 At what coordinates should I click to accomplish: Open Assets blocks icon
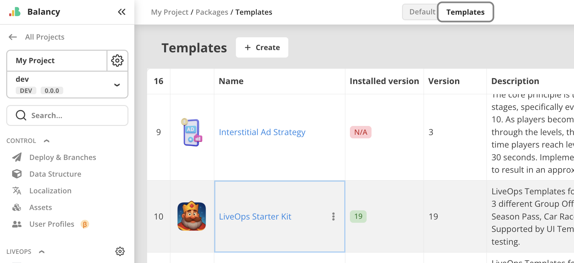[x=17, y=207]
